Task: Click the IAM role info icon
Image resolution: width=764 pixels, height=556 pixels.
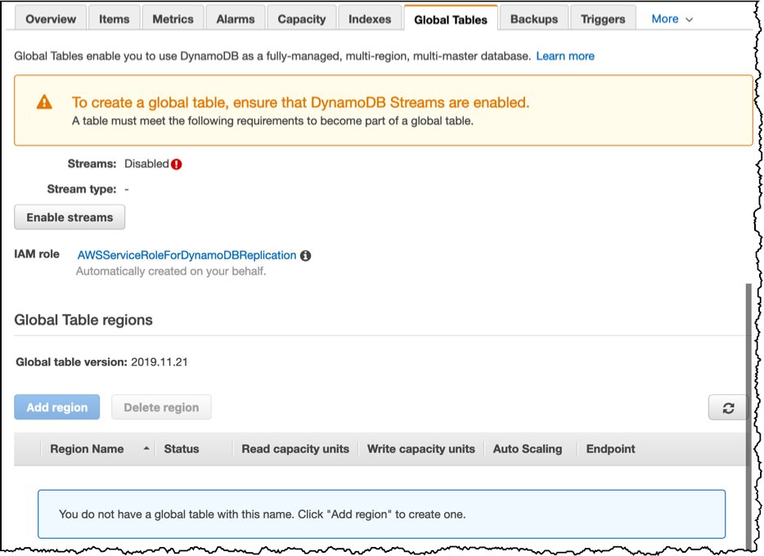Action: pos(305,256)
